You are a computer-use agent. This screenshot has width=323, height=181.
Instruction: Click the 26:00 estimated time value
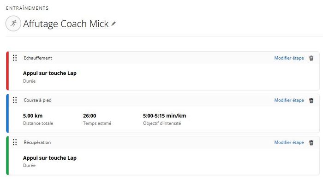(90, 116)
